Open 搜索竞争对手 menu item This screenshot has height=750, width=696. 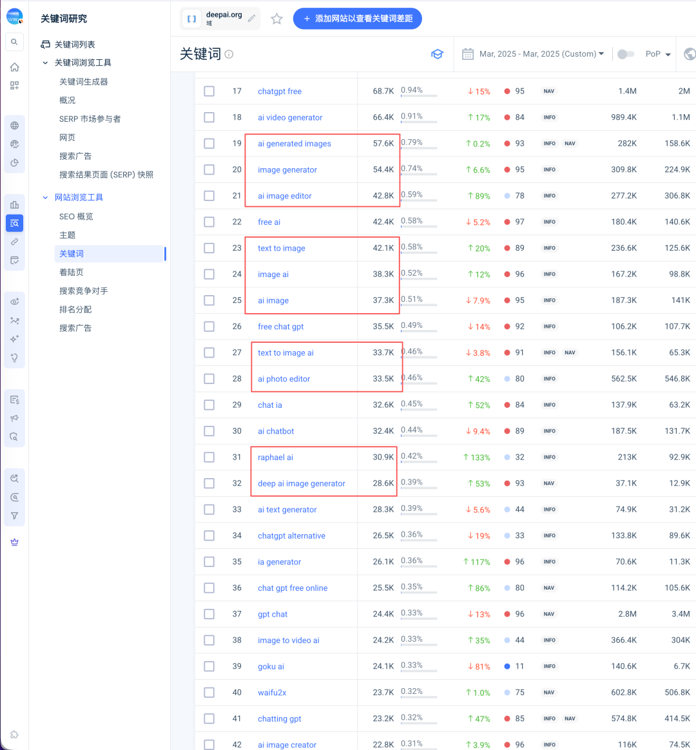[x=84, y=291]
